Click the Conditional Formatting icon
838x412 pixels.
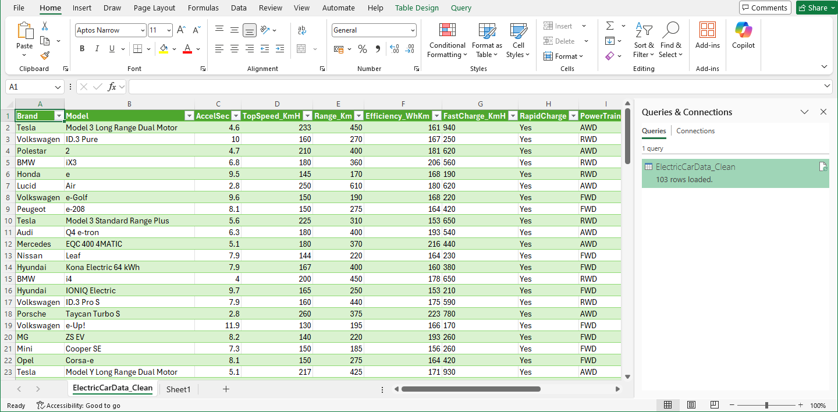447,31
